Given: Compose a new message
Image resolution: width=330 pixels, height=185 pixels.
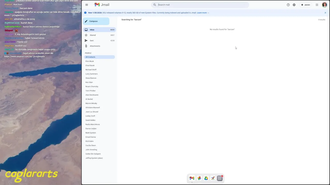Looking at the screenshot, I should tap(96, 21).
